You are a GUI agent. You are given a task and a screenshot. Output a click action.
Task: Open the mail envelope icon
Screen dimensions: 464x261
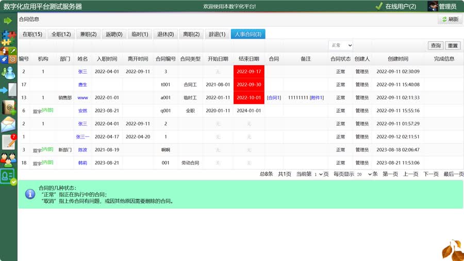click(x=8, y=125)
